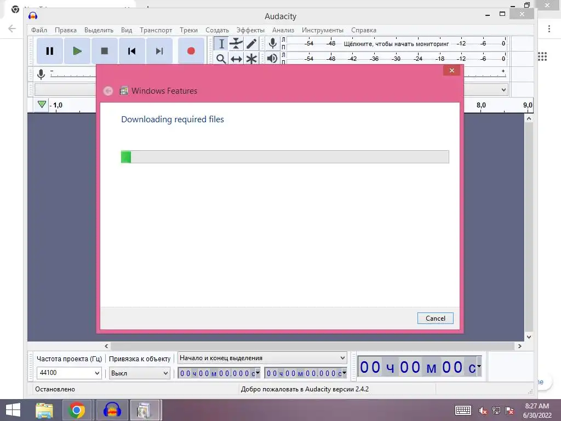Open the large audio position format arrow
Viewport: 561px width, 421px height.
point(479,367)
